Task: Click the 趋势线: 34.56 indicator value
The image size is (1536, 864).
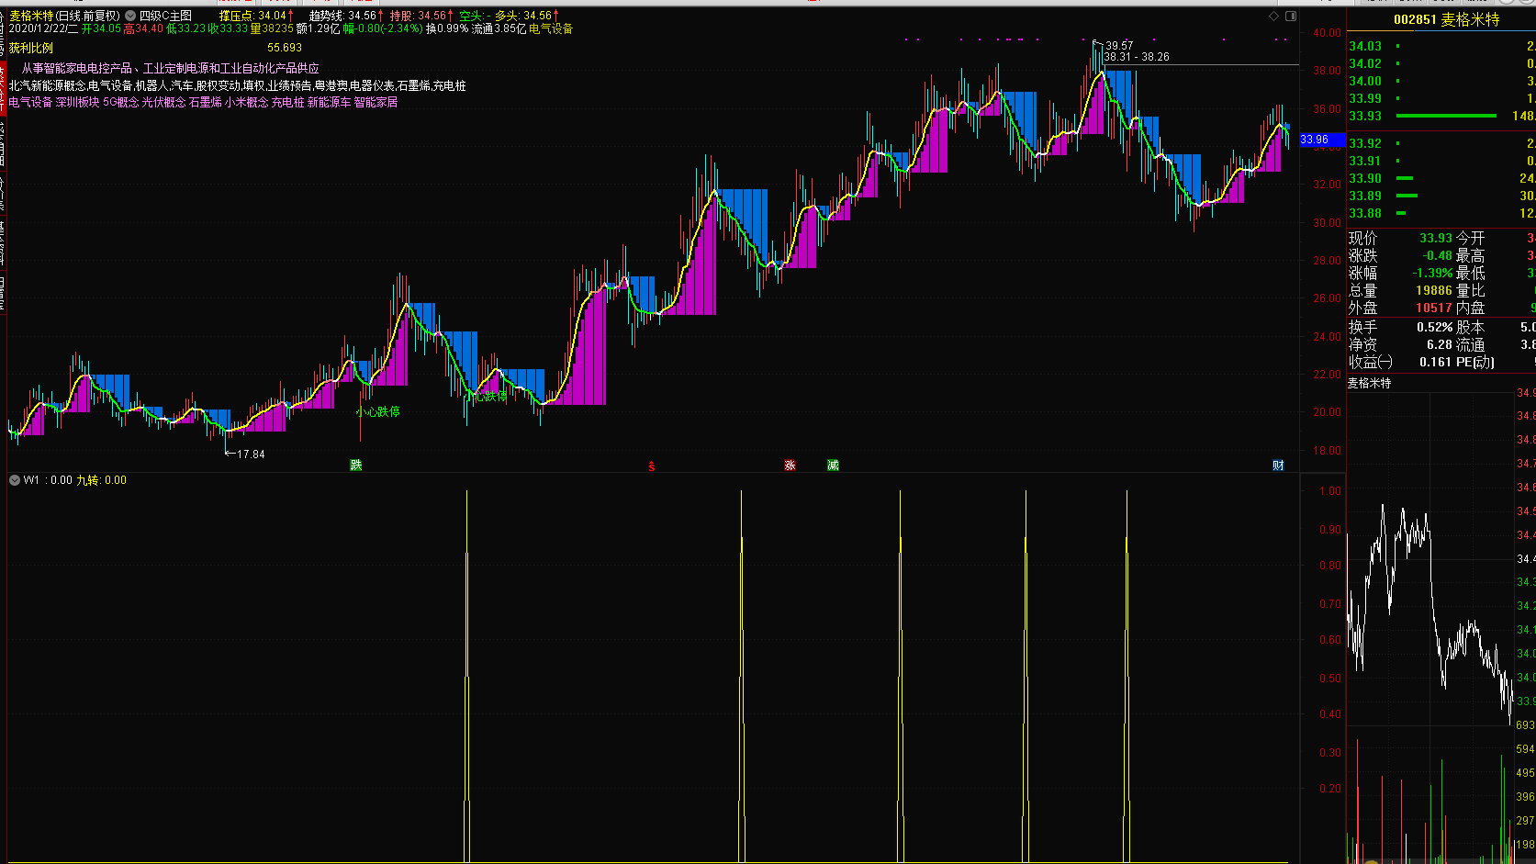Action: click(346, 16)
